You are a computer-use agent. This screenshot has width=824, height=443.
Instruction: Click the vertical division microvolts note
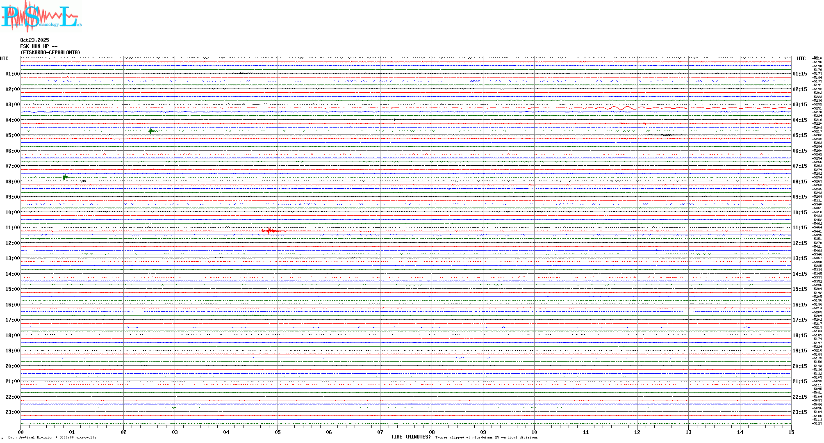coord(52,437)
